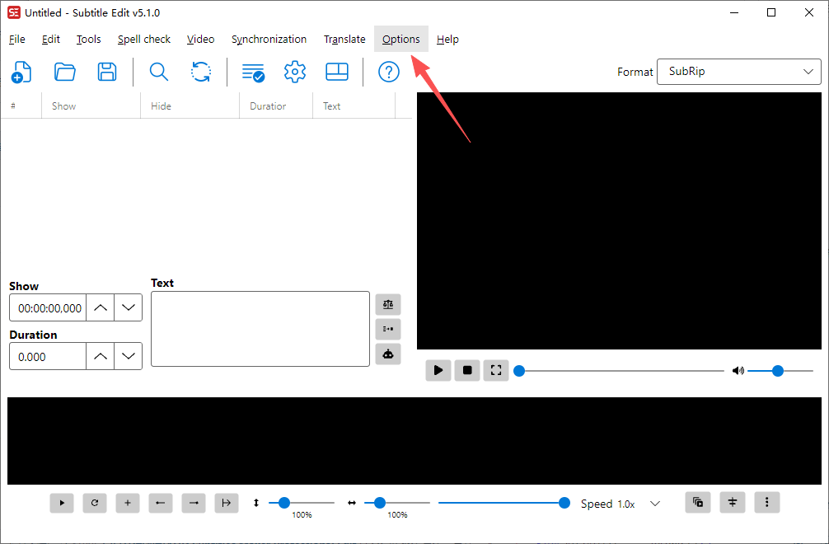Adjust the waveform vertical zoom slider
Screen dimensions: 829x544
(302, 502)
